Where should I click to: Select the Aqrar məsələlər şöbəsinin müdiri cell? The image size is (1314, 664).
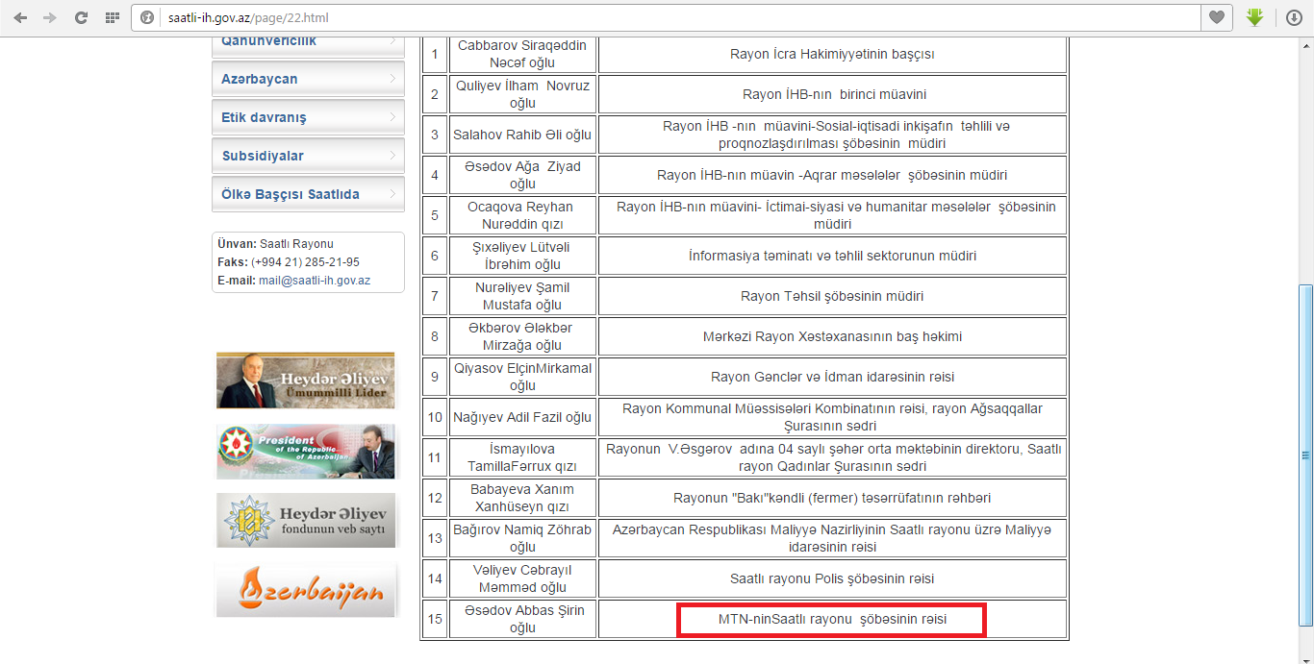(833, 175)
